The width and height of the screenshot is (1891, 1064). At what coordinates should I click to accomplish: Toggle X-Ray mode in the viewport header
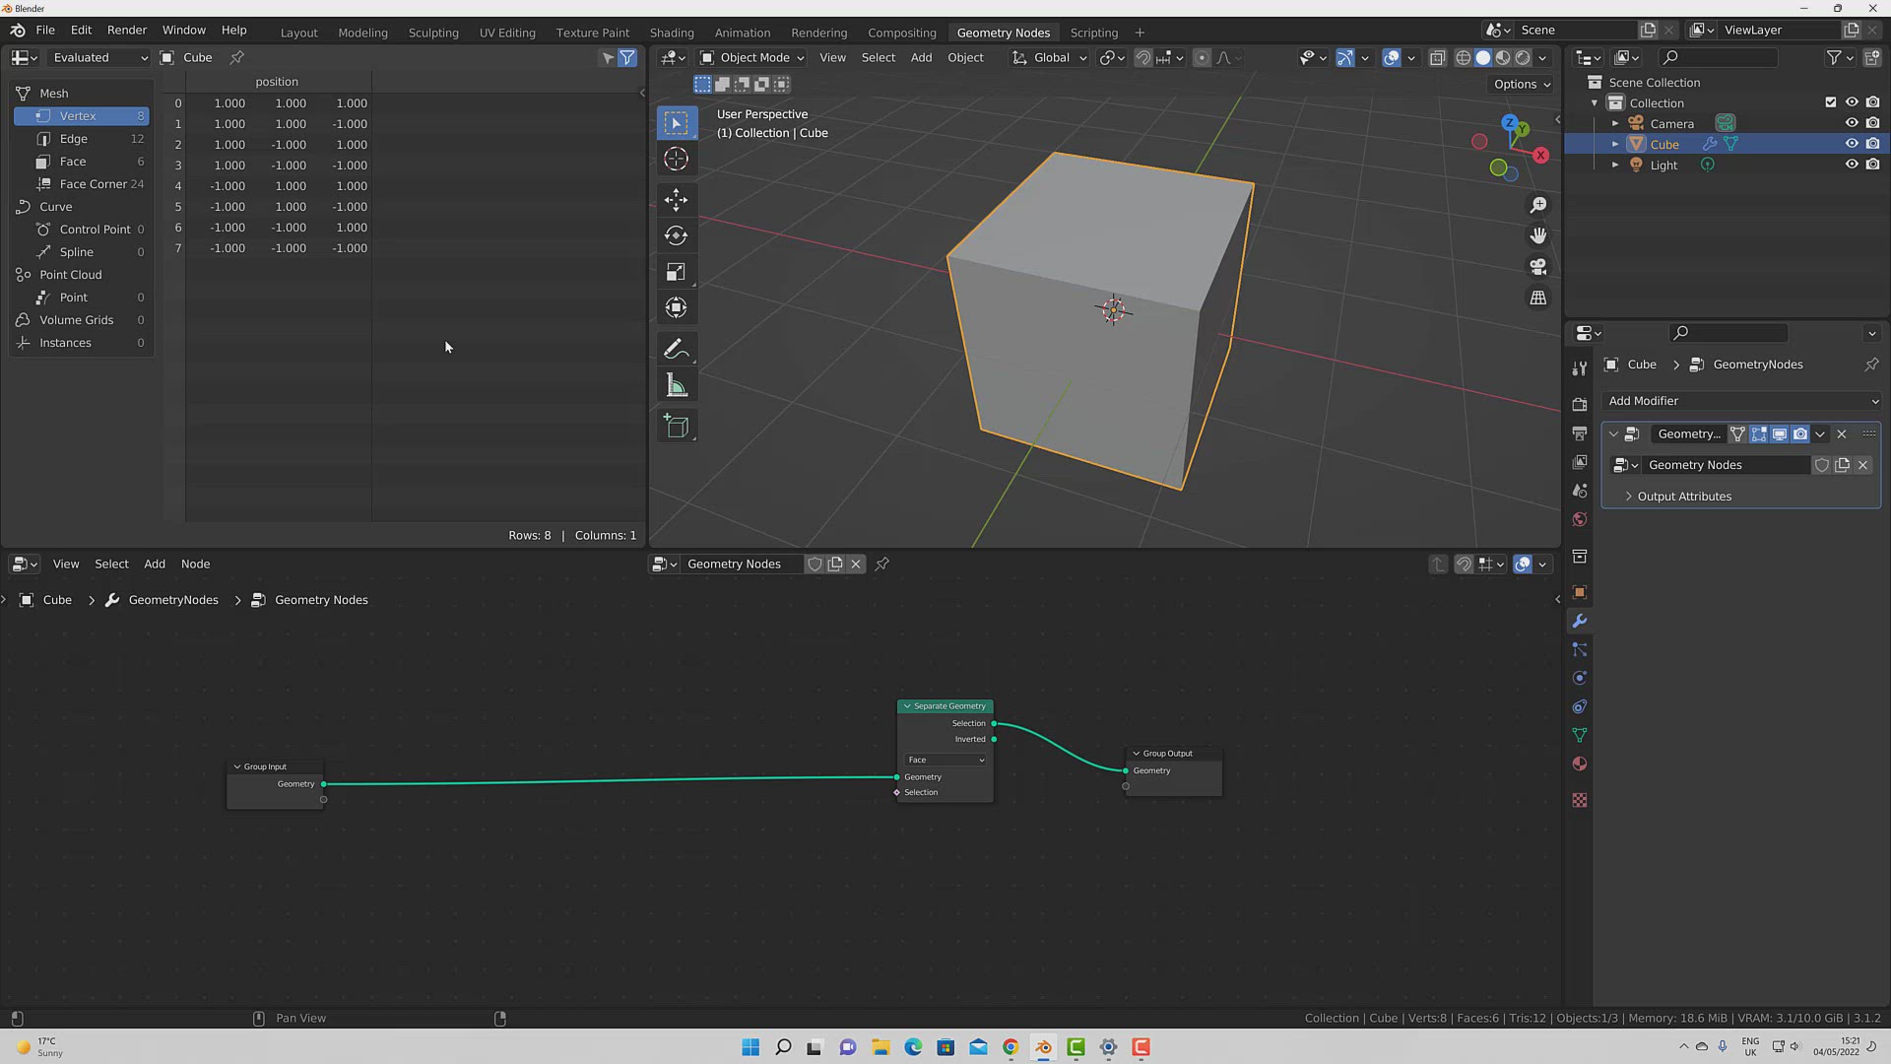coord(1438,57)
